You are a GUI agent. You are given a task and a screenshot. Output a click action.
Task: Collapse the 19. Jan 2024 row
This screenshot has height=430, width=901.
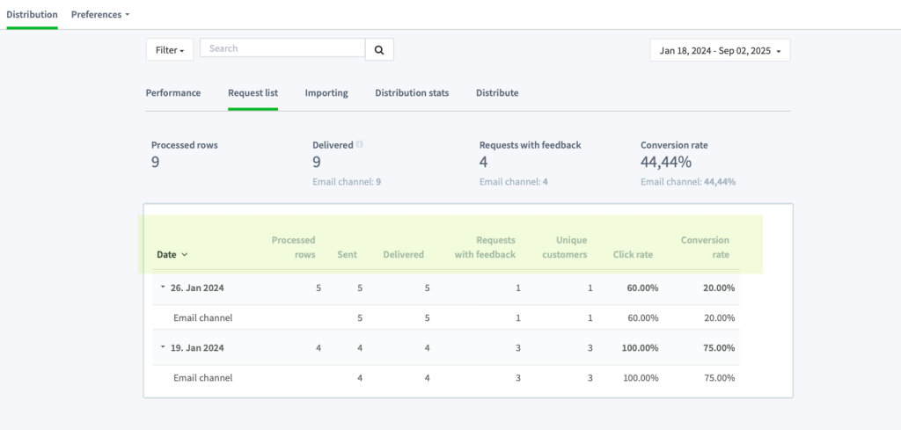tap(163, 348)
